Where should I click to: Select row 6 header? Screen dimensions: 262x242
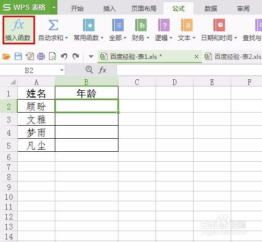tap(9, 157)
